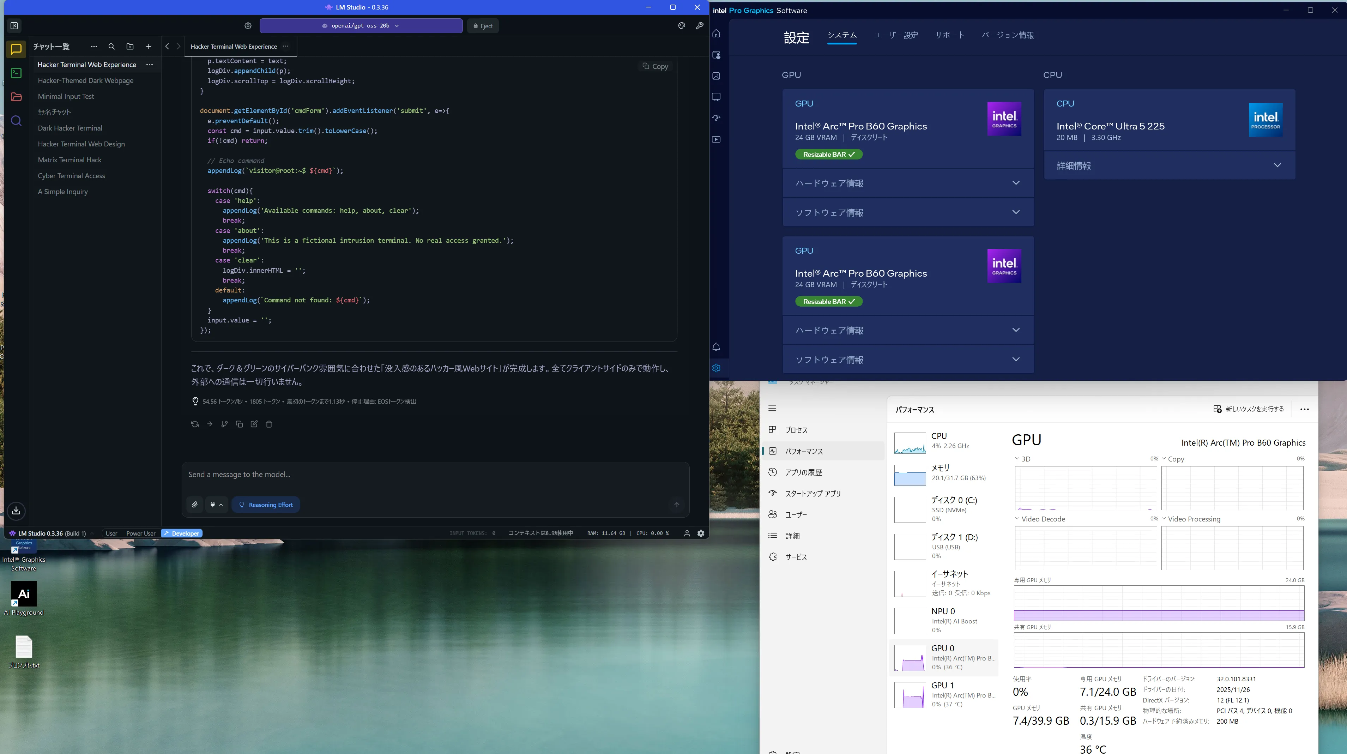Open the downloads icon at sidebar bottom
Image resolution: width=1347 pixels, height=754 pixels.
click(16, 510)
